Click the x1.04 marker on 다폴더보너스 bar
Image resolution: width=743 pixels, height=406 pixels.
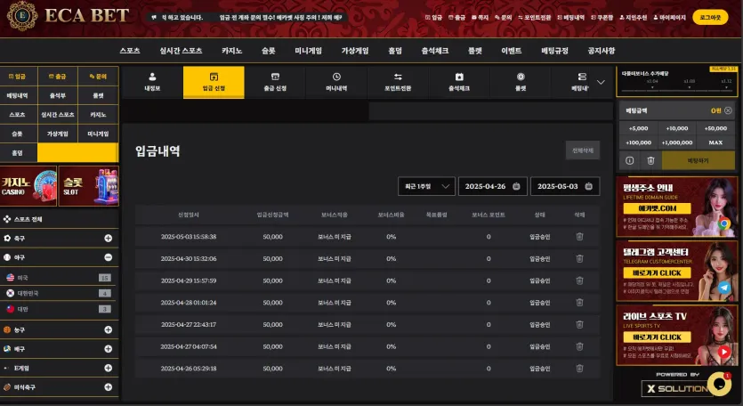(x=652, y=82)
